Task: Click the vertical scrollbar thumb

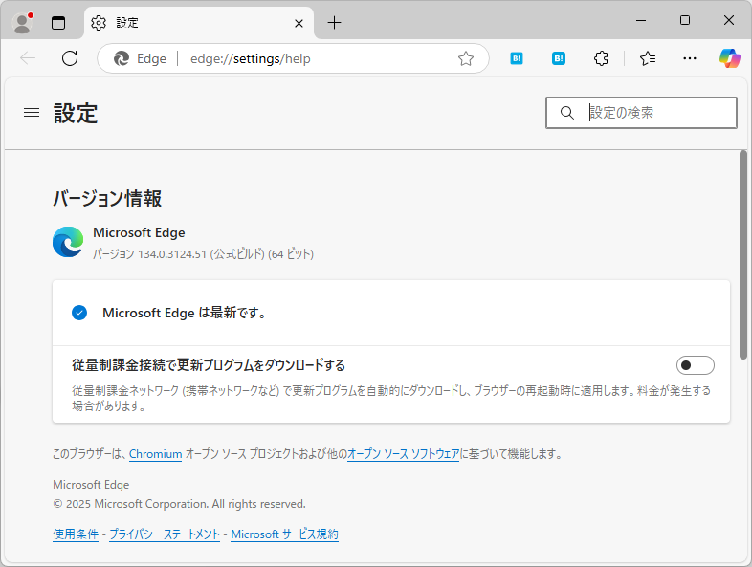Action: click(742, 255)
